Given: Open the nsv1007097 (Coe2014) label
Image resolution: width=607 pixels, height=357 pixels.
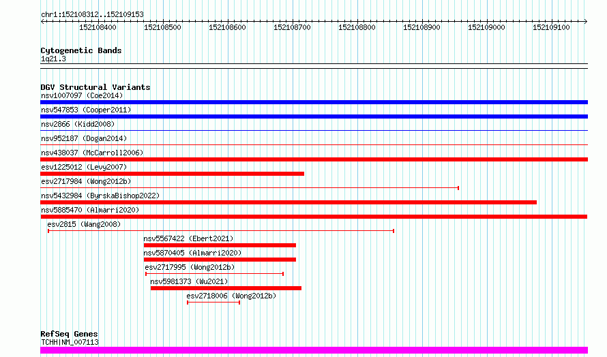Looking at the screenshot, I should 82,95.
